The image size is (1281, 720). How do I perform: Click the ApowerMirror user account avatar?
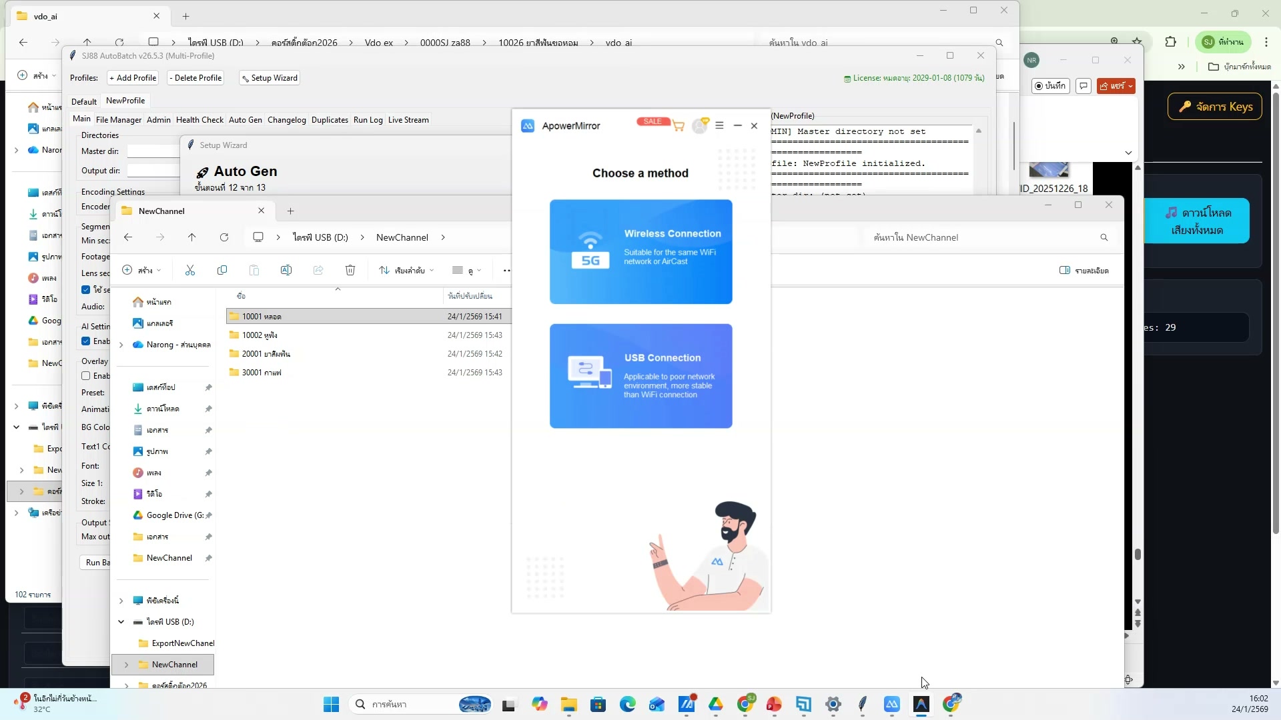699,126
